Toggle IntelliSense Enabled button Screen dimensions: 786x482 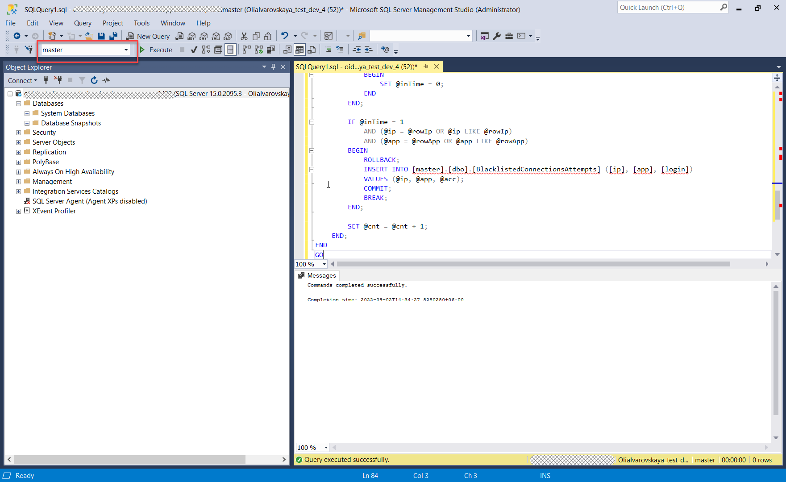(230, 50)
